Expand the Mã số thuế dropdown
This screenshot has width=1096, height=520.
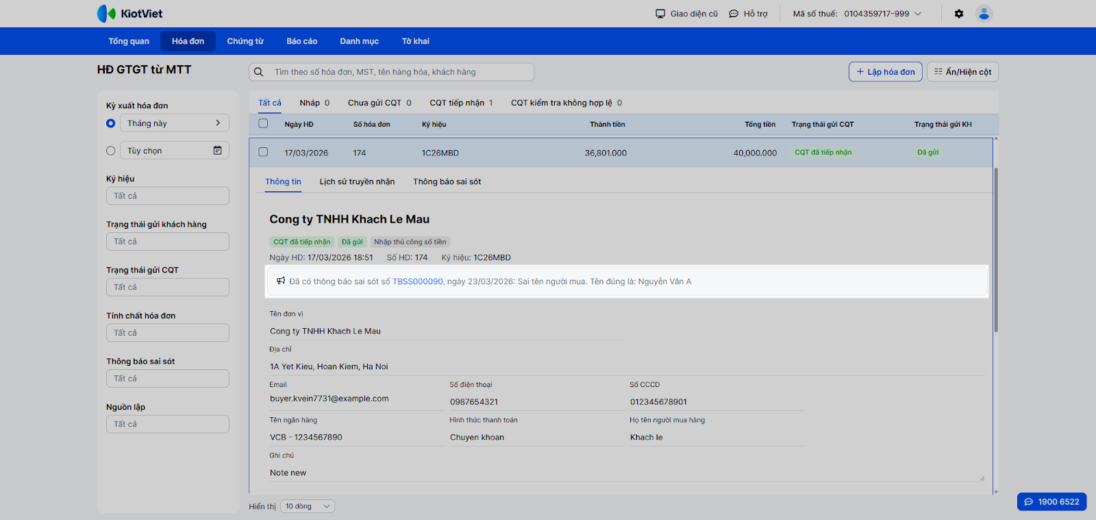point(858,14)
